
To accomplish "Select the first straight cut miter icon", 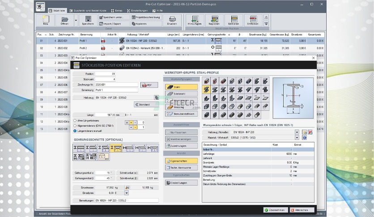I will 79,148.
